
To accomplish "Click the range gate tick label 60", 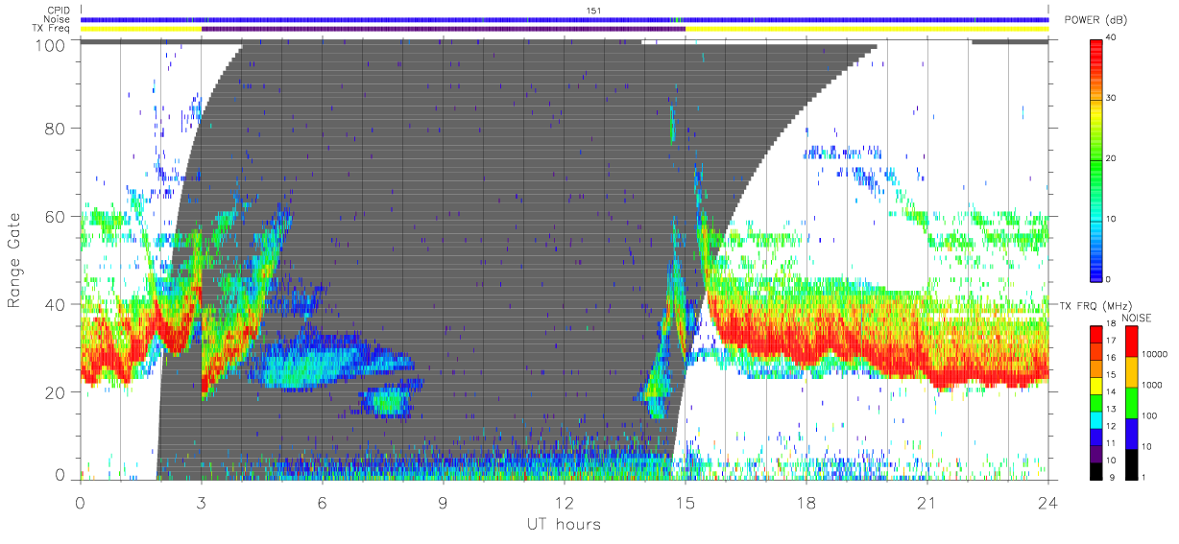I will point(55,217).
